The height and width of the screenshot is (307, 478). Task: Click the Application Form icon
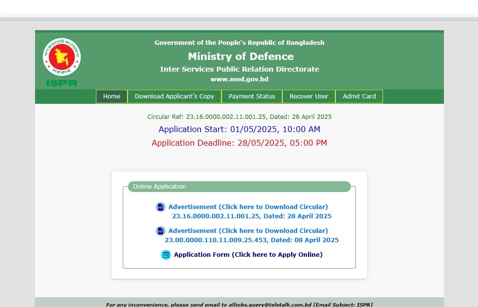point(166,254)
